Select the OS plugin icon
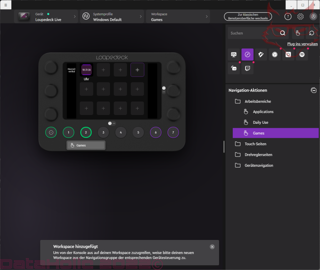Screen dimensions: 320x270 click(234, 54)
